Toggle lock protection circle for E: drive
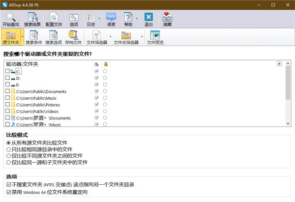 point(105,85)
